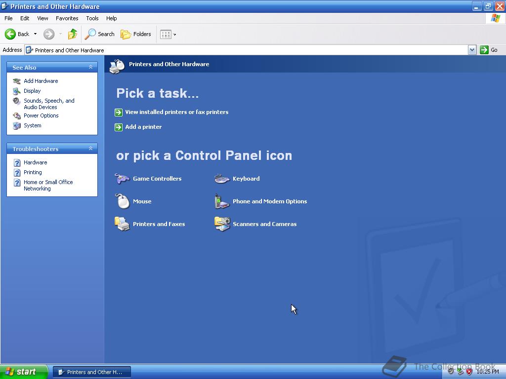Click the Keyboard icon

[222, 179]
